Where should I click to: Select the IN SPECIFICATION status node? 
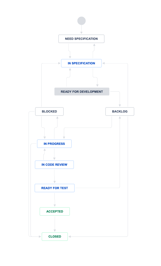click(81, 63)
